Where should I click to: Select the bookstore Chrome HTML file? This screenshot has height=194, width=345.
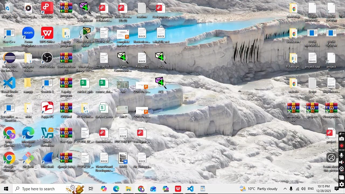tap(293, 36)
